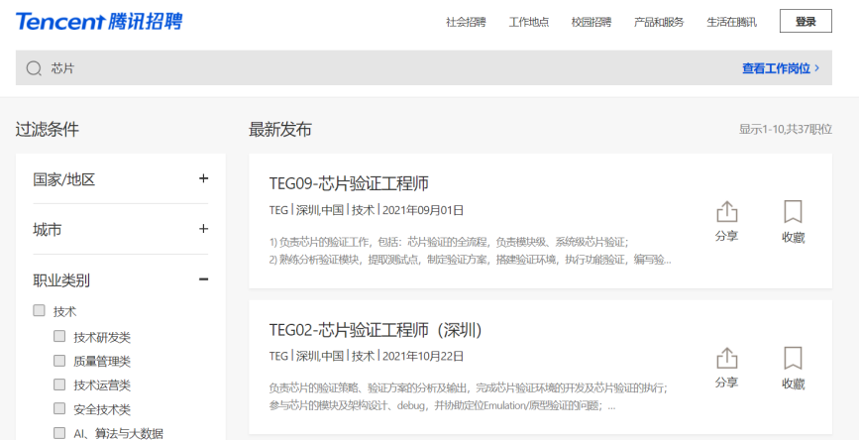
Task: Click the 2021年10月22日 posting date
Action: (x=423, y=357)
